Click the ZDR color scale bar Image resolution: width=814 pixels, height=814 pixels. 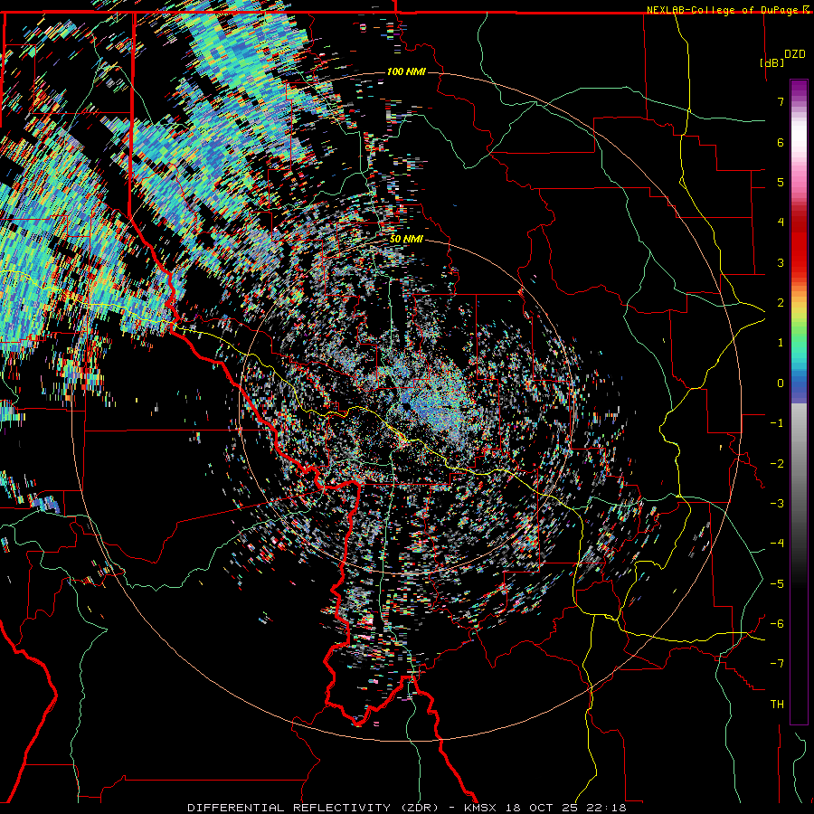click(799, 402)
